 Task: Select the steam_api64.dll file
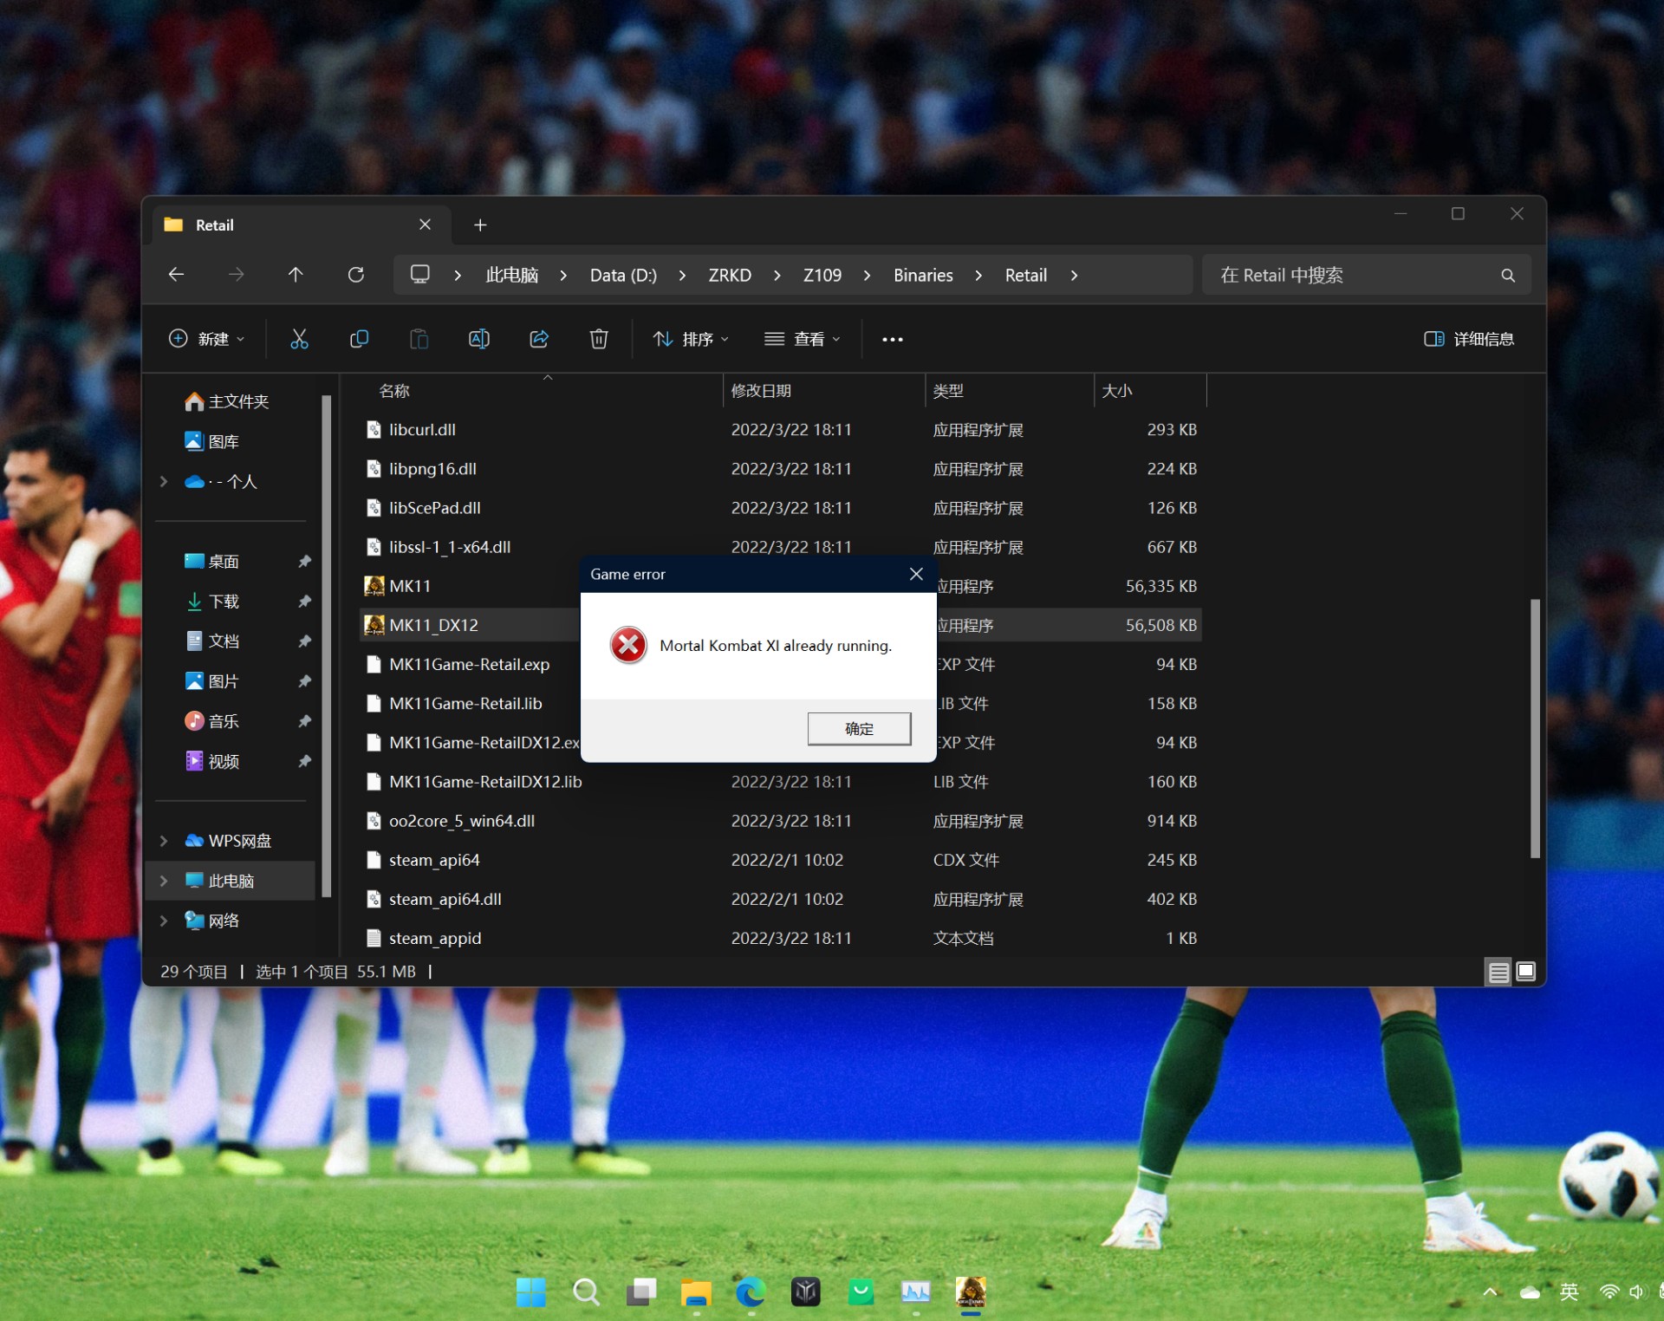point(780,899)
